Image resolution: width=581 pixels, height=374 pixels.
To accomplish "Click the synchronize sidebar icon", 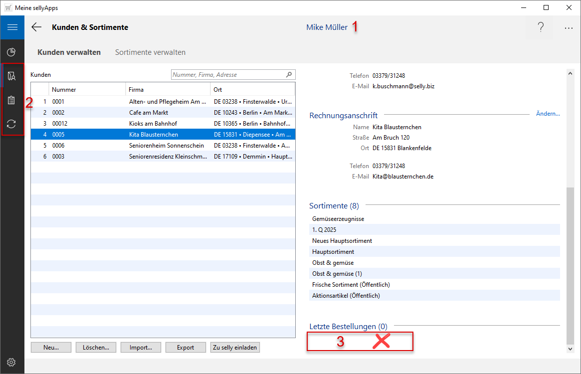I will pos(11,124).
